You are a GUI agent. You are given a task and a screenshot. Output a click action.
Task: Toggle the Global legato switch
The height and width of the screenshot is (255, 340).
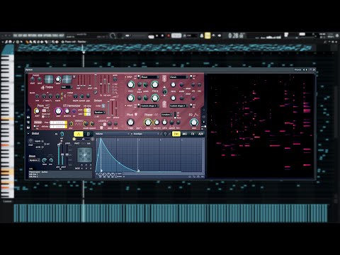click(x=42, y=141)
